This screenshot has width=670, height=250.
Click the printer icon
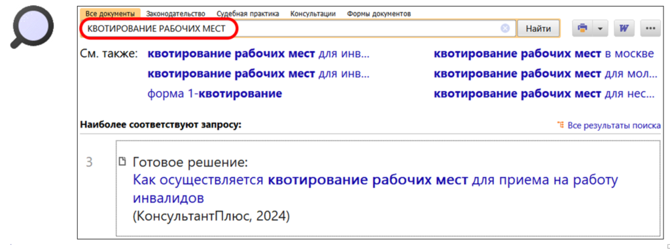pos(582,29)
